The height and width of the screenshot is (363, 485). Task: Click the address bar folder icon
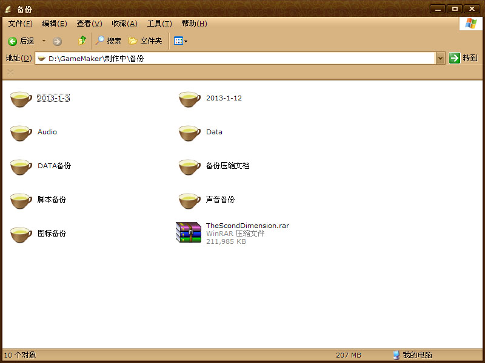pyautogui.click(x=42, y=58)
